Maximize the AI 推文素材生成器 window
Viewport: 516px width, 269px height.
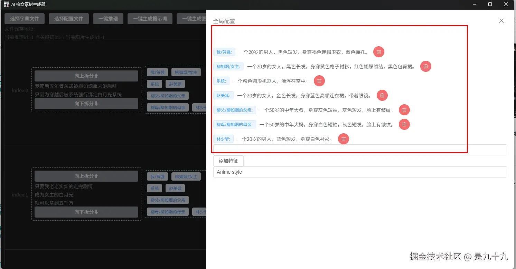pos(490,4)
